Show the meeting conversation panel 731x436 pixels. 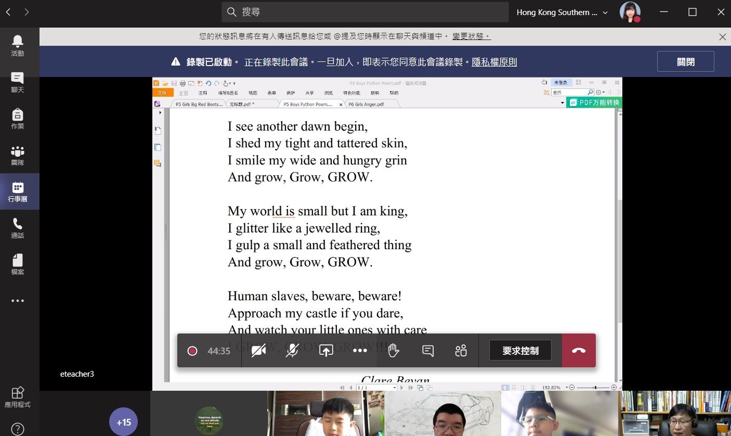428,351
